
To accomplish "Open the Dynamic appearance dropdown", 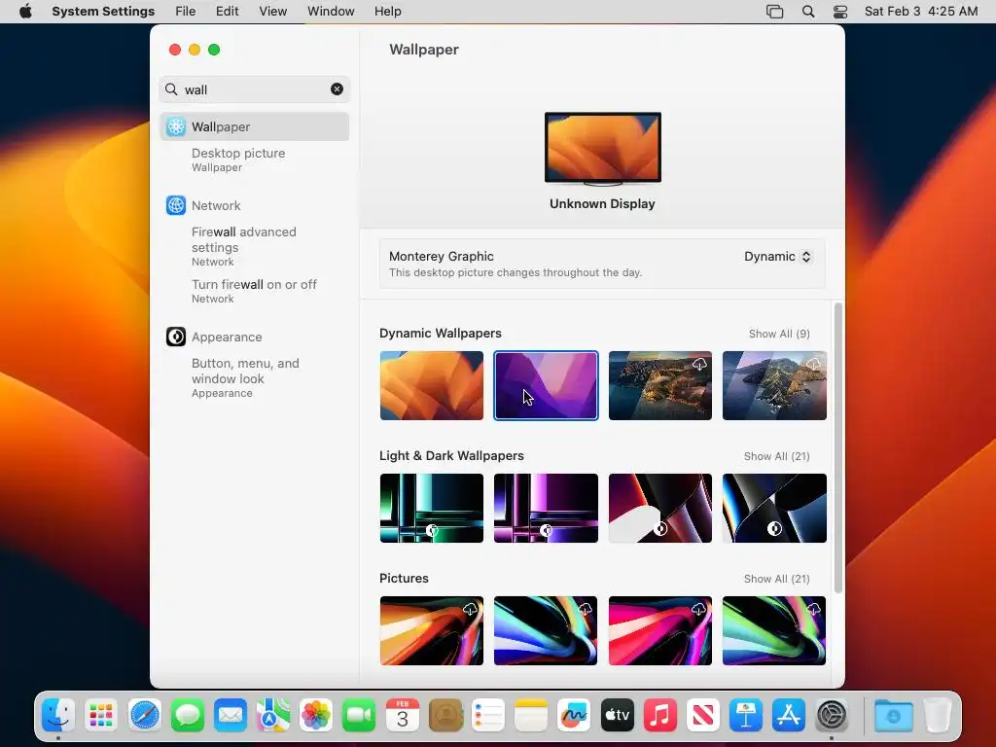I will (x=778, y=256).
